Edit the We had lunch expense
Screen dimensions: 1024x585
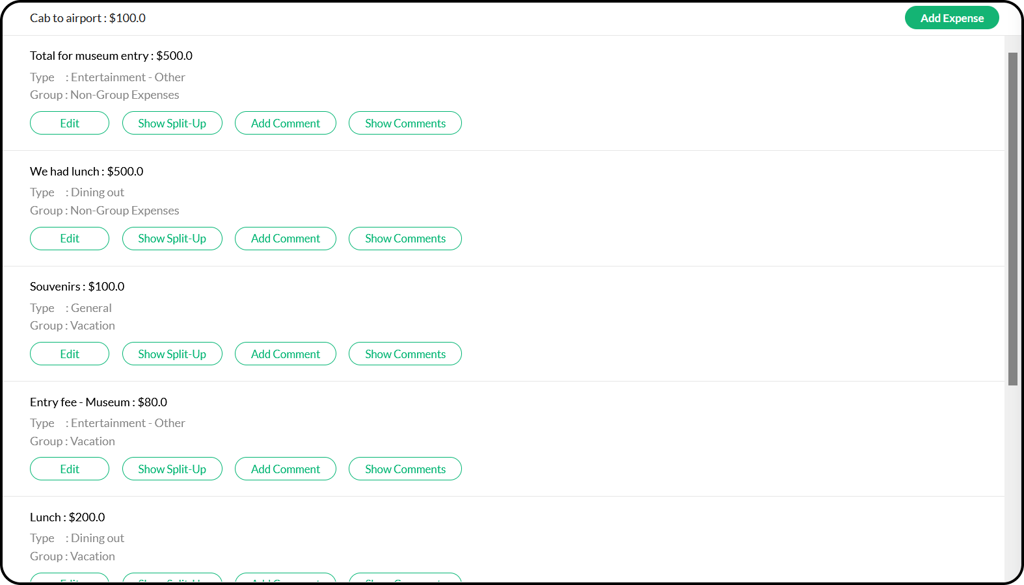click(70, 239)
